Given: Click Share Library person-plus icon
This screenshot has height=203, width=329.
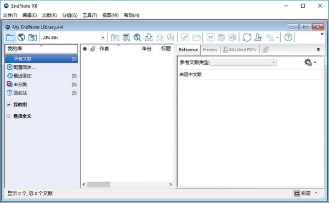Looking at the screenshot, I should (258, 37).
